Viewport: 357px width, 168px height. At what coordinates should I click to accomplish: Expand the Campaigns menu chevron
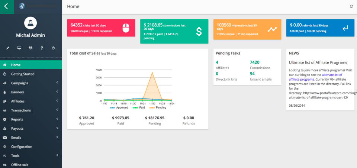(x=57, y=83)
